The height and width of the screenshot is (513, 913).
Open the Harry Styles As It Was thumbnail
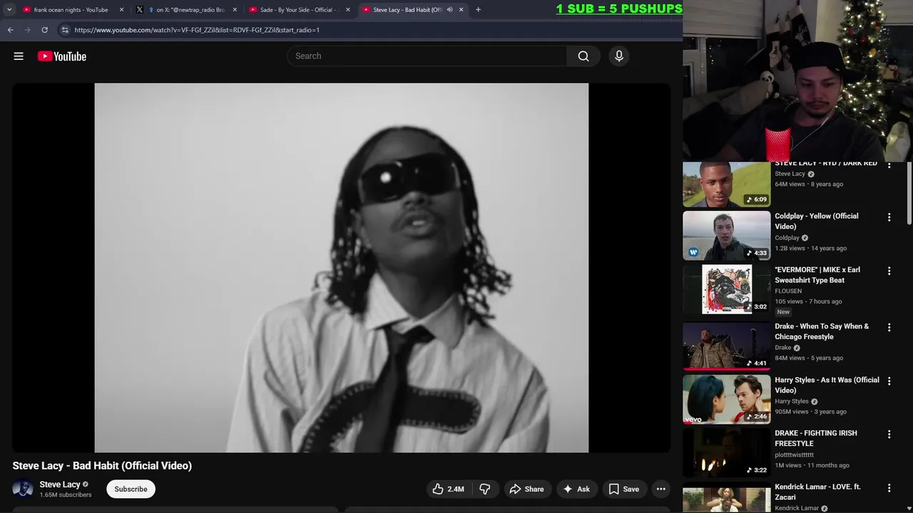coord(727,400)
